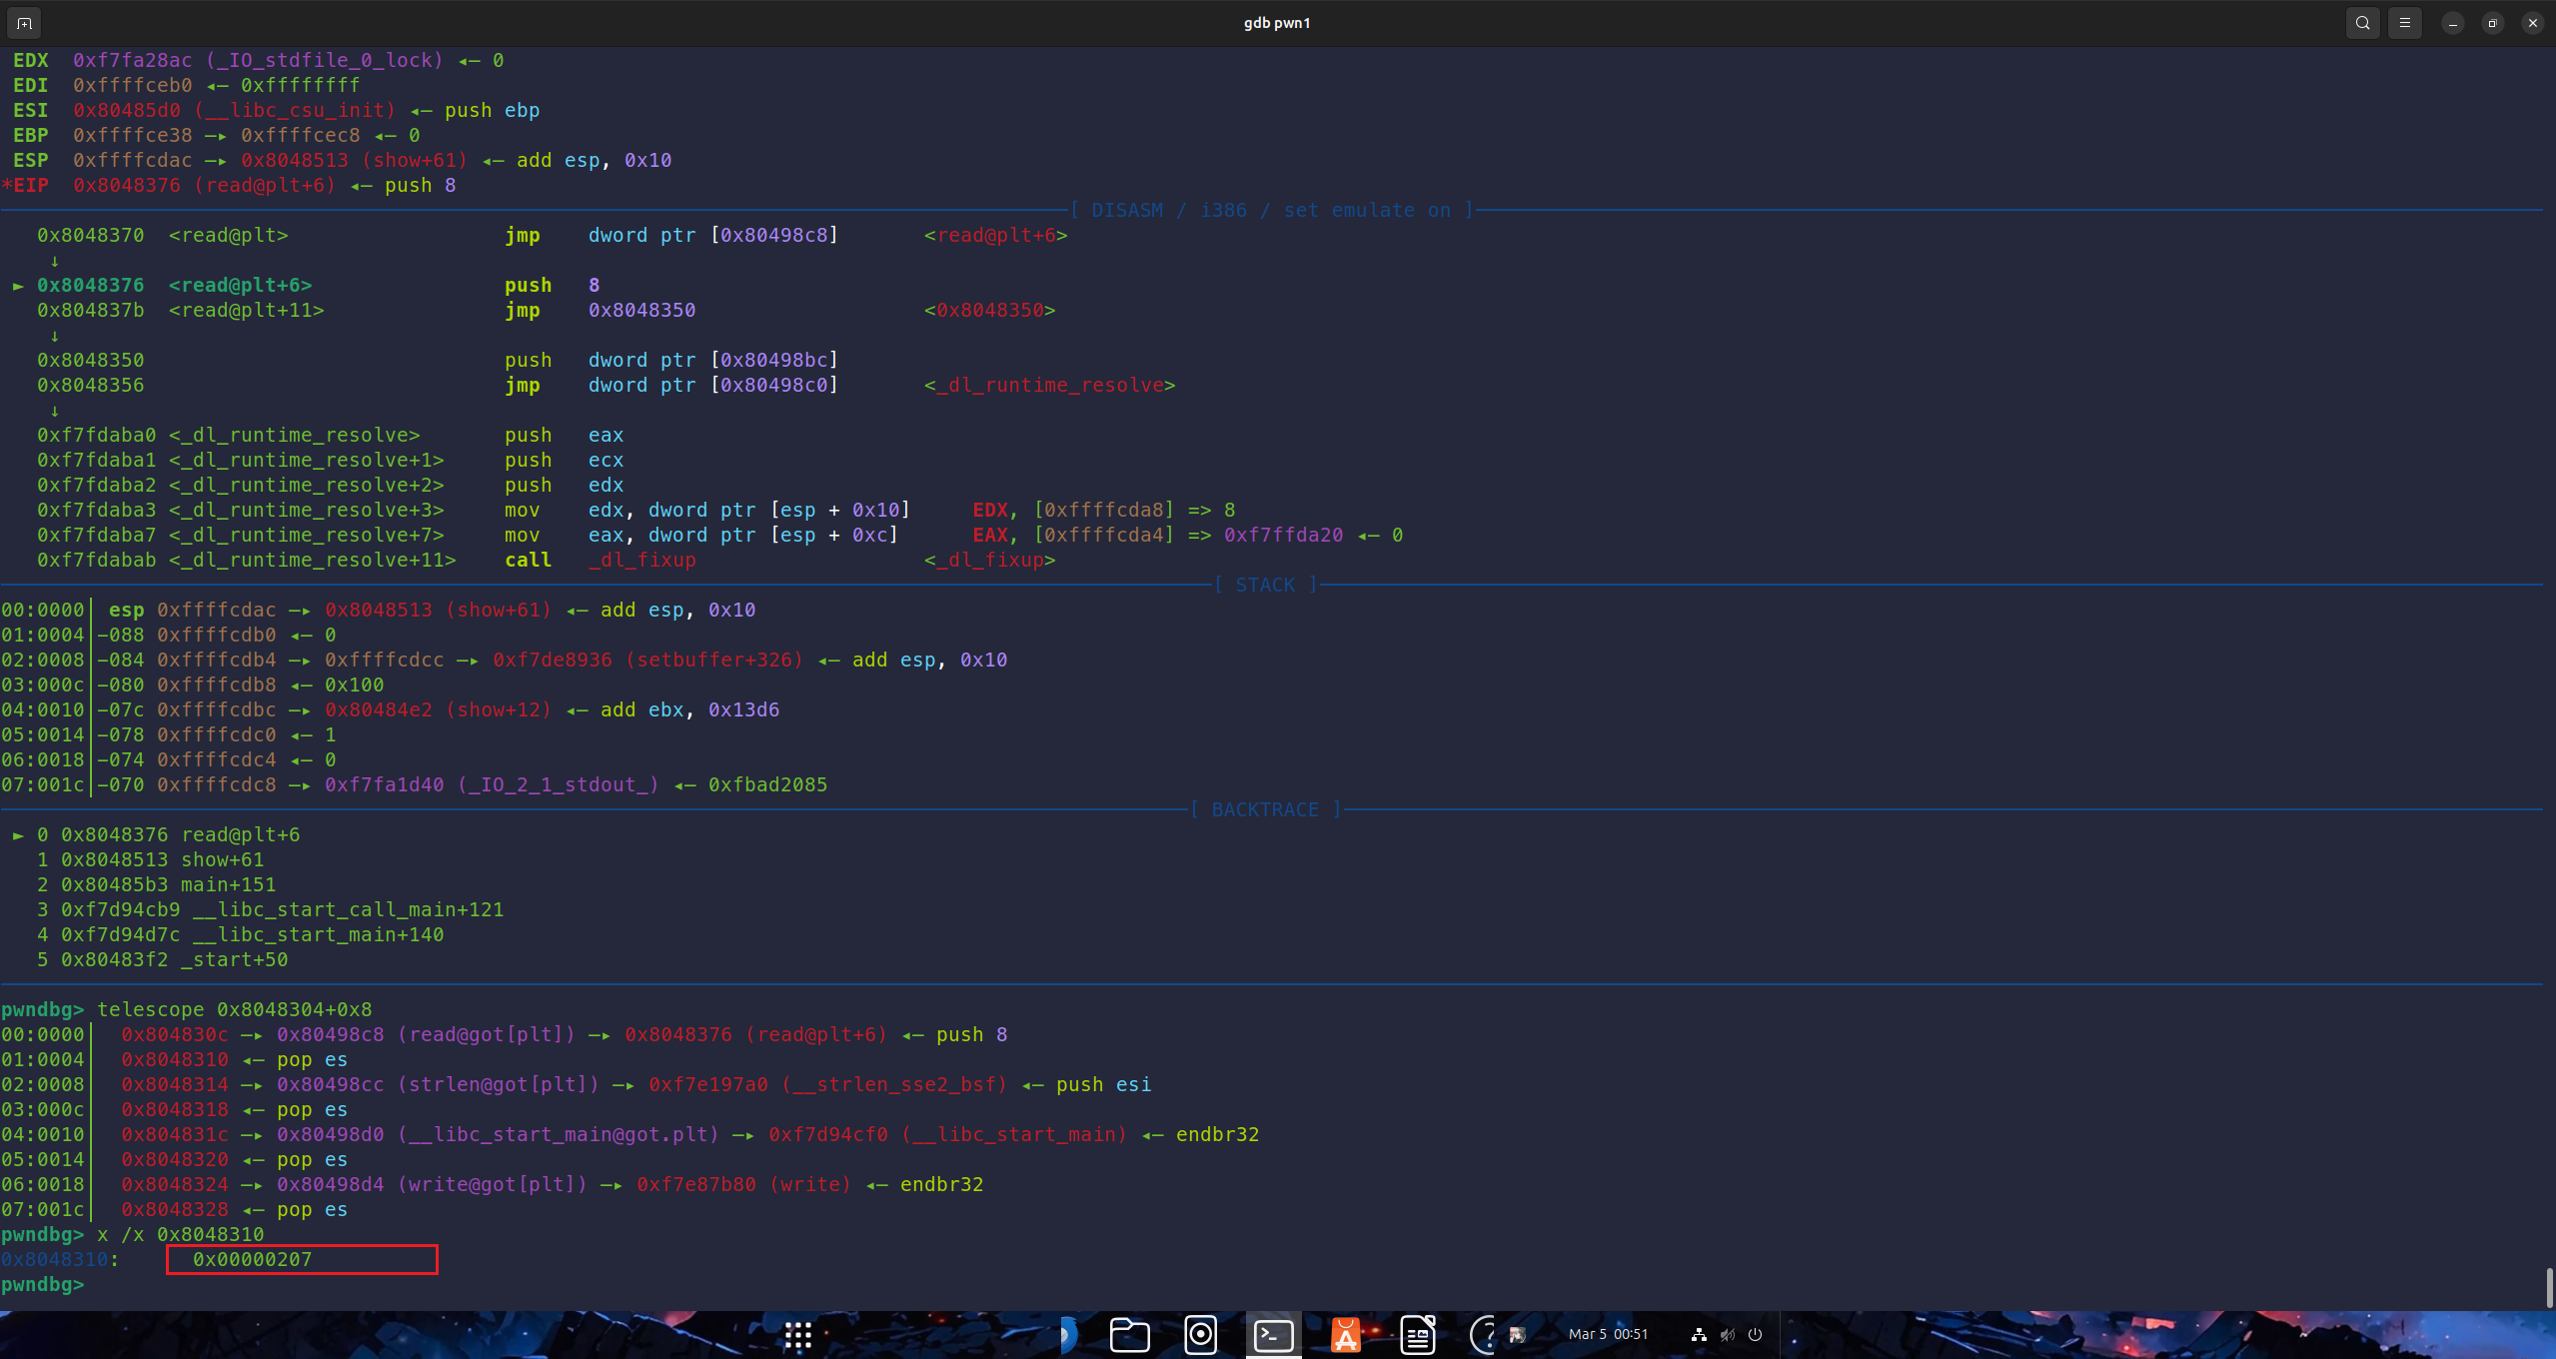
Task: Open network status icon in tray
Action: pyautogui.click(x=1699, y=1334)
